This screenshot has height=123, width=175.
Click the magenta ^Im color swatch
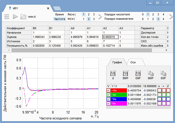(119, 104)
